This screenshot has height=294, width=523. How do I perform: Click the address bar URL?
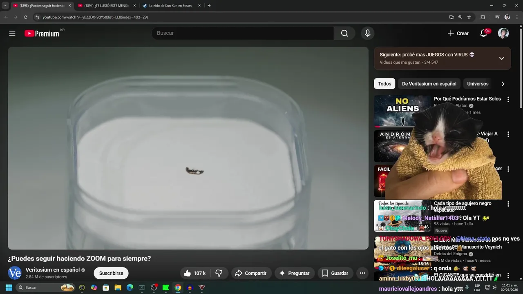[96, 17]
